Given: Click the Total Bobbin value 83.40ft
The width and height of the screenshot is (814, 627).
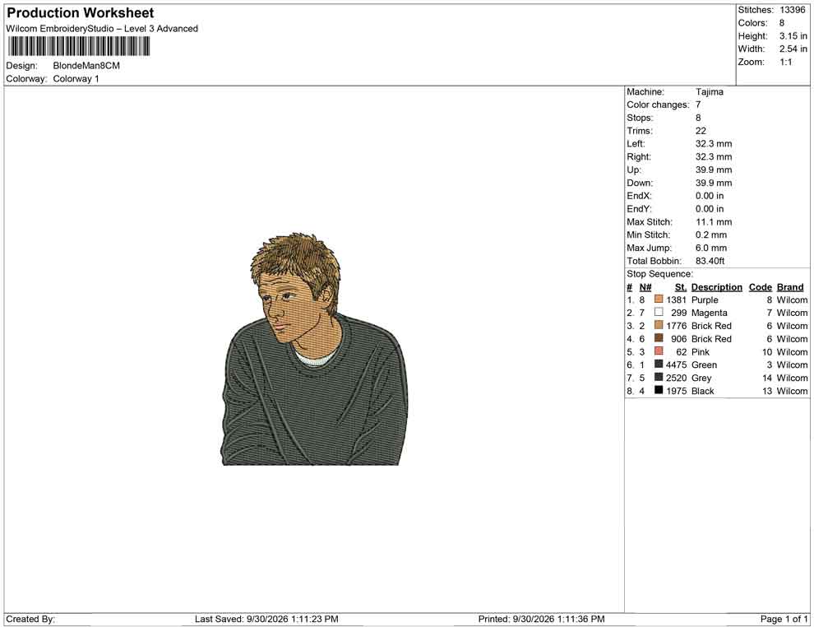Looking at the screenshot, I should click(x=710, y=261).
